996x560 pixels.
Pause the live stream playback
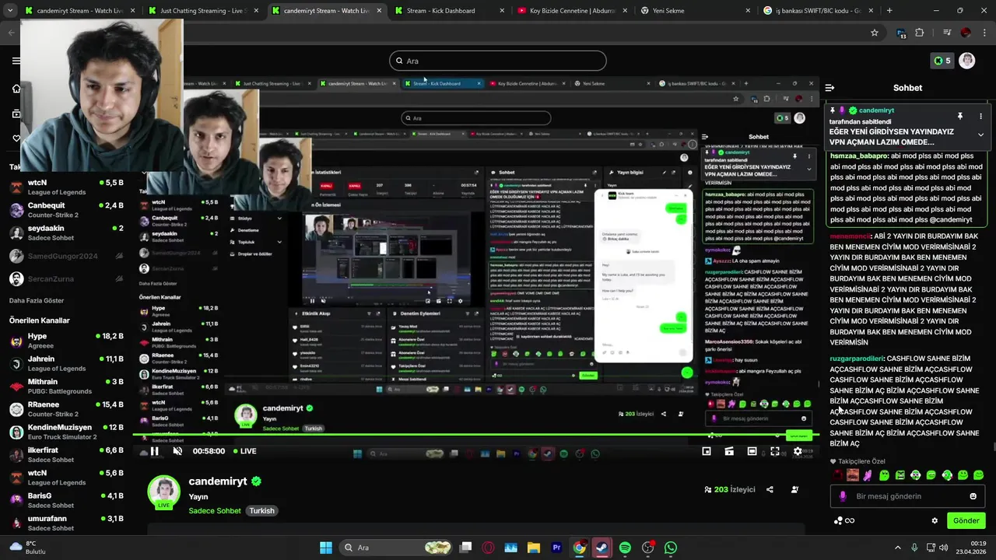[x=154, y=451]
